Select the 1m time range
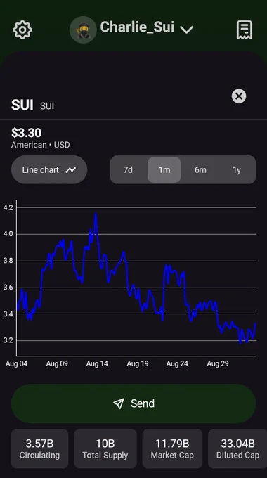Viewport: 267px width, 478px height. 164,170
